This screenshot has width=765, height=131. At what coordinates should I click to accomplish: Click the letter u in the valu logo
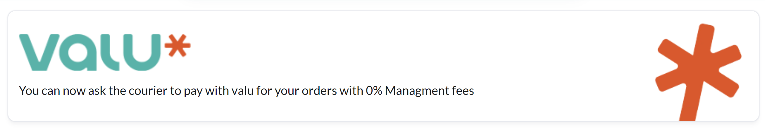tap(142, 52)
